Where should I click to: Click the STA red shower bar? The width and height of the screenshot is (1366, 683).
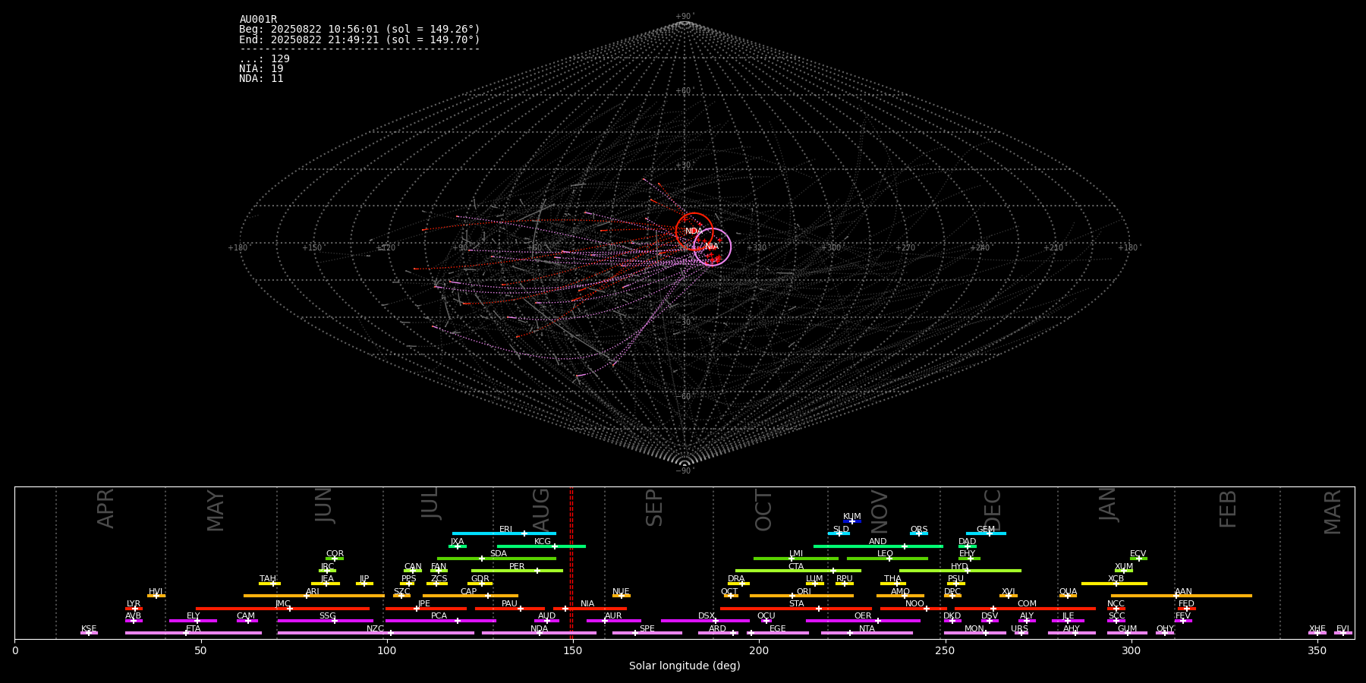796,608
